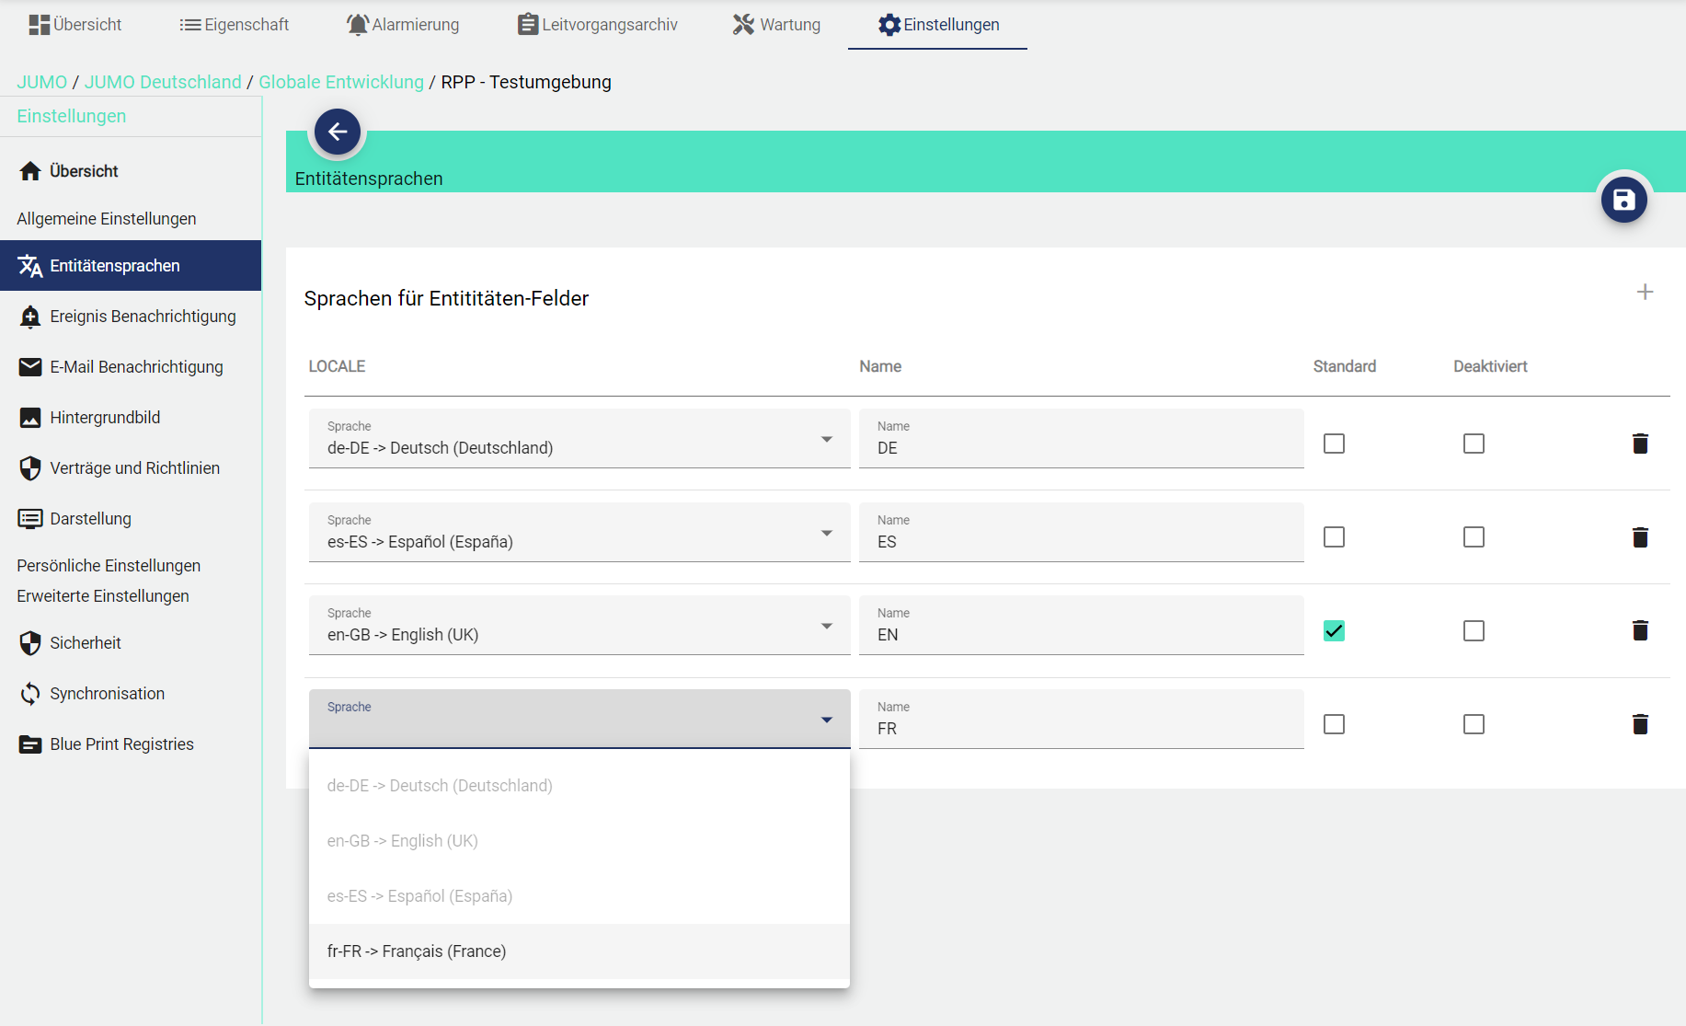
Task: Open Synchronisation settings in sidebar
Action: pos(107,694)
